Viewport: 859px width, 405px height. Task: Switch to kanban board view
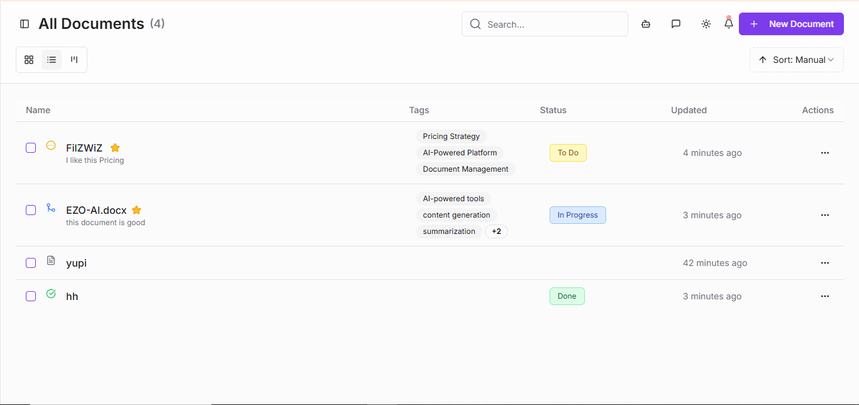click(x=74, y=60)
